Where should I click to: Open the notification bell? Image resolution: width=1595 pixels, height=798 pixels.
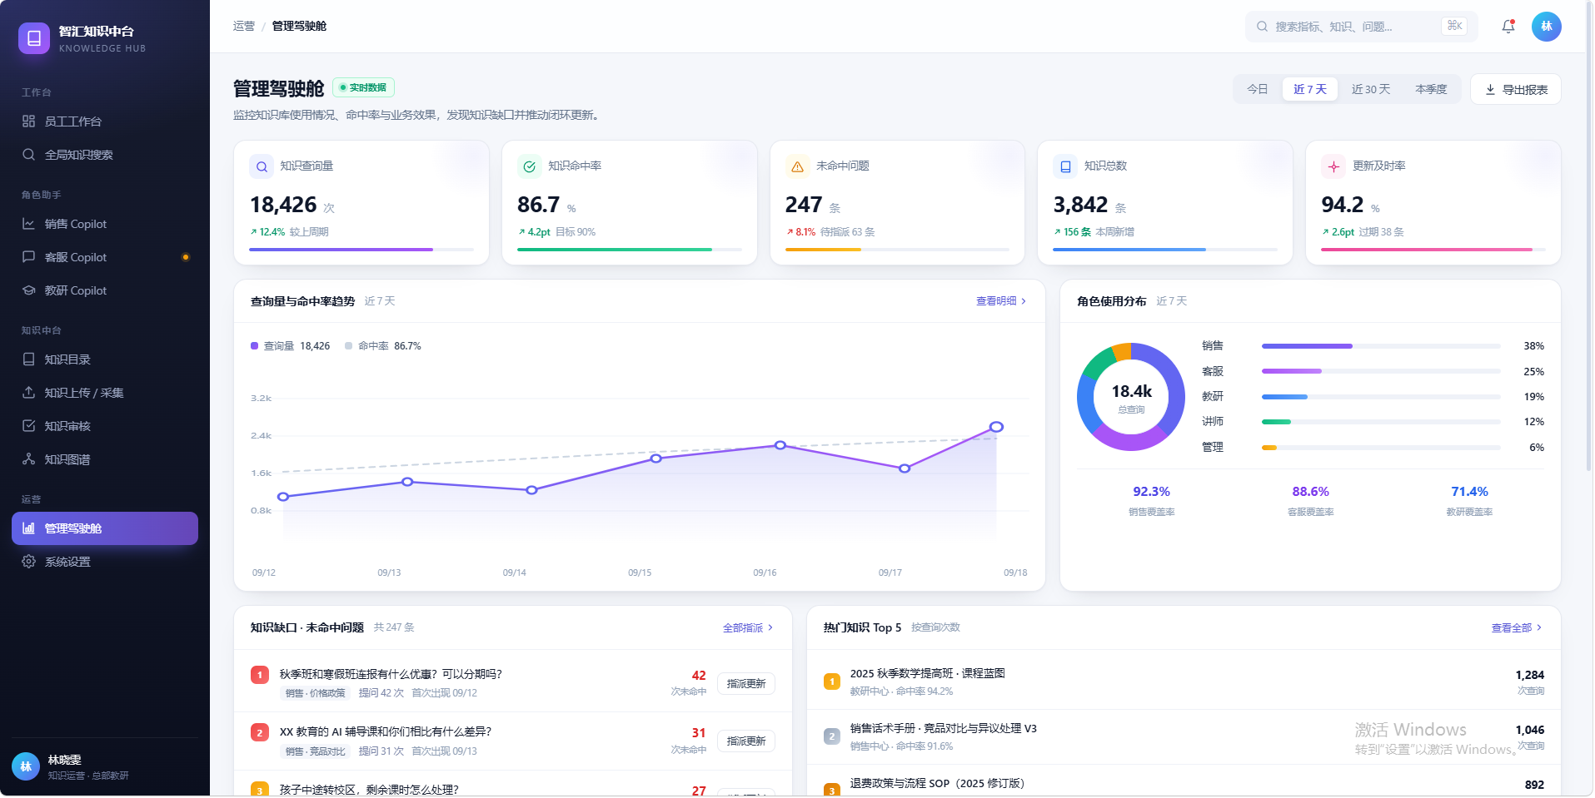point(1508,27)
